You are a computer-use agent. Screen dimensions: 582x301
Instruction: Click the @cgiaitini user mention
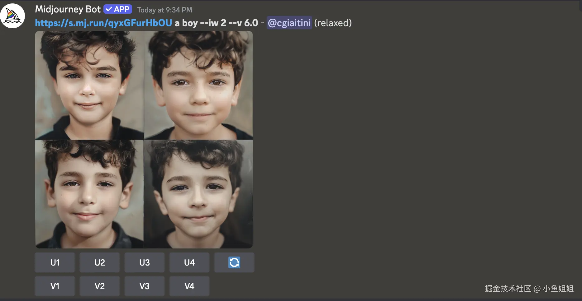coord(289,23)
